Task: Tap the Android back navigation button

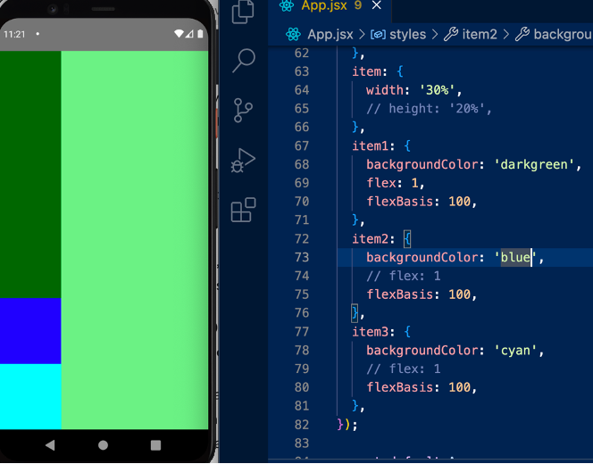Action: pos(50,445)
